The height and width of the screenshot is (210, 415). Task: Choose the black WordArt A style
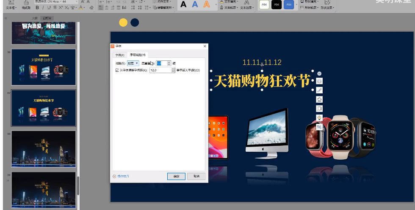pyautogui.click(x=183, y=4)
